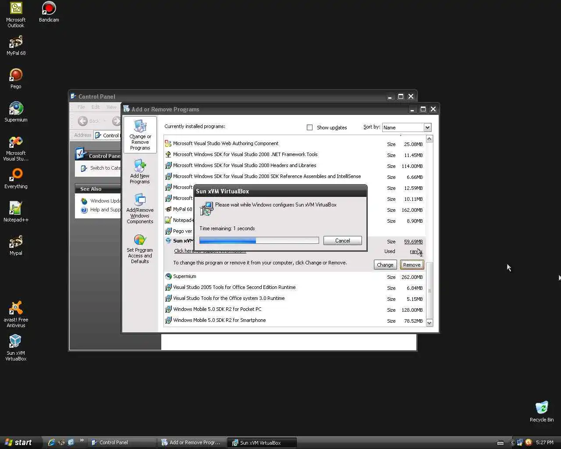This screenshot has height=449, width=561.
Task: Open Bandicam desktop icon
Action: (49, 12)
